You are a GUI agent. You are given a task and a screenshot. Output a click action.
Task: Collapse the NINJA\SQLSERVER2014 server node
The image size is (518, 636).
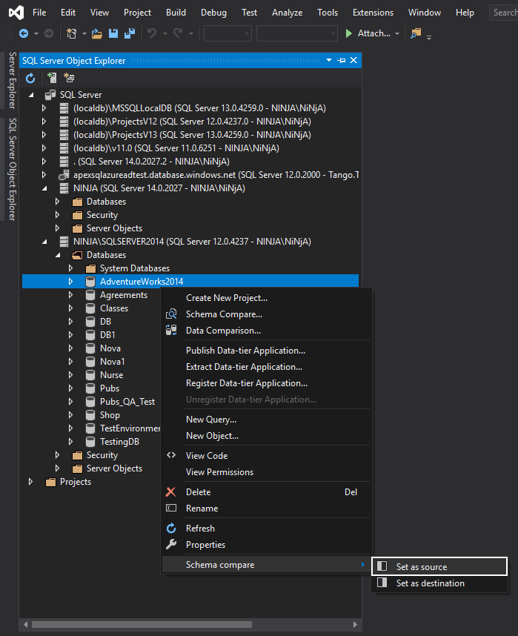[x=44, y=242]
